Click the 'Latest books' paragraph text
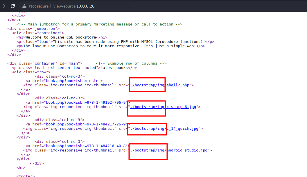The width and height of the screenshot is (307, 177). (x=114, y=67)
